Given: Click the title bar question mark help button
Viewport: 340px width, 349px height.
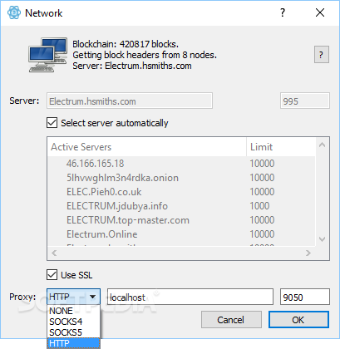Looking at the screenshot, I should (283, 12).
